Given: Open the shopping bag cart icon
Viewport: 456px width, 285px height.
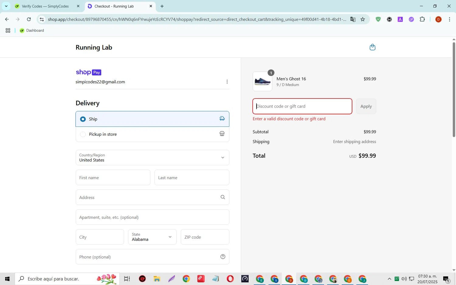Looking at the screenshot, I should pyautogui.click(x=372, y=47).
